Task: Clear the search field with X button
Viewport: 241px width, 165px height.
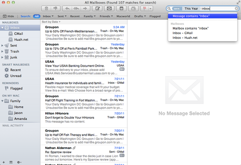Action: pyautogui.click(x=236, y=9)
